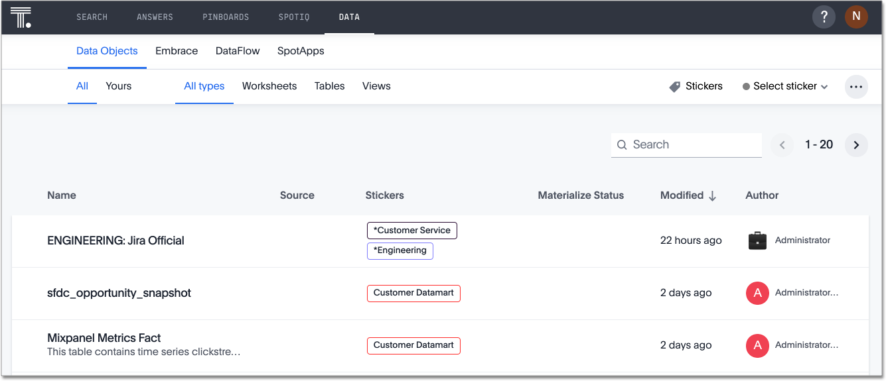The width and height of the screenshot is (886, 381).
Task: Open ENGINEERING: Jira Official data object
Action: (x=115, y=241)
